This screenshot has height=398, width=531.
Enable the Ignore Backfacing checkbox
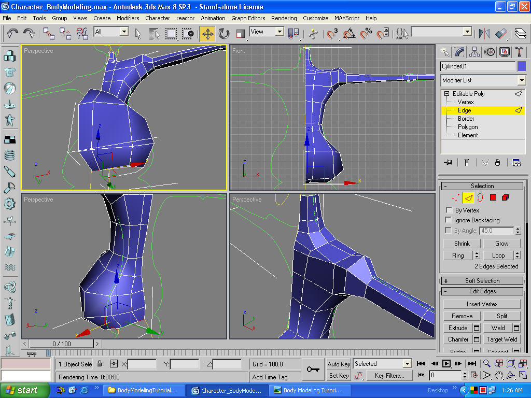point(449,220)
